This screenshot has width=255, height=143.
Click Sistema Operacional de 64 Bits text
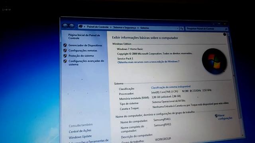(169, 102)
